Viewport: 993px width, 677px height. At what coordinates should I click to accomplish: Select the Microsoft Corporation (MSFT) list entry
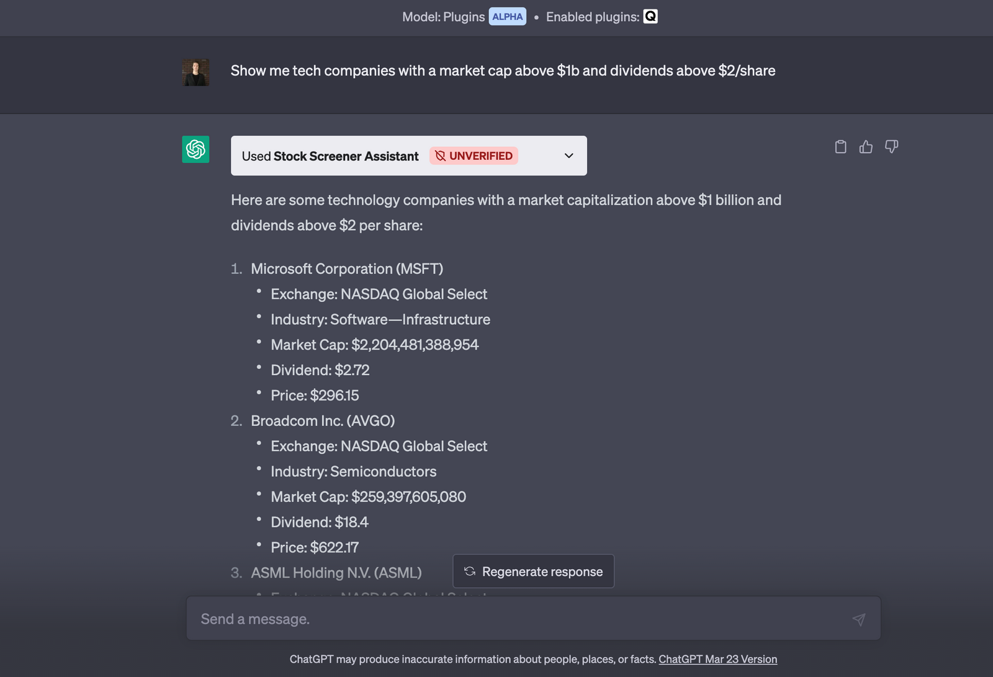coord(347,268)
